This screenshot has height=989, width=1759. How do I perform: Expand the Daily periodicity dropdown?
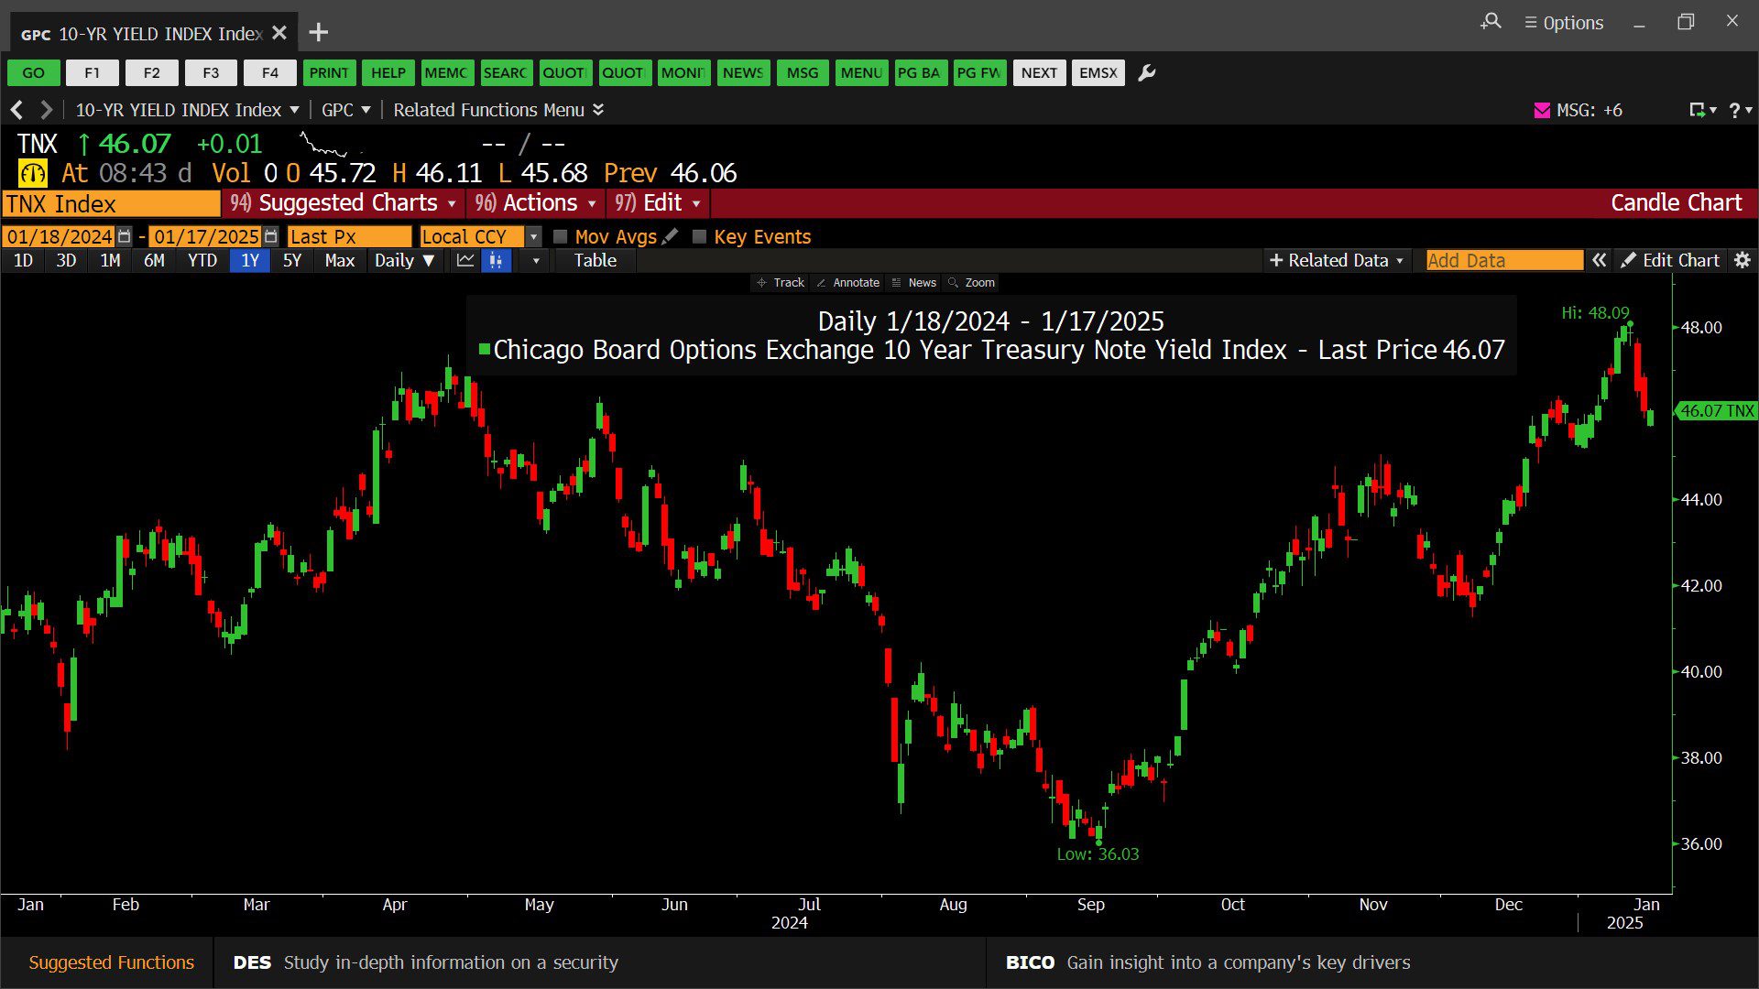click(404, 261)
